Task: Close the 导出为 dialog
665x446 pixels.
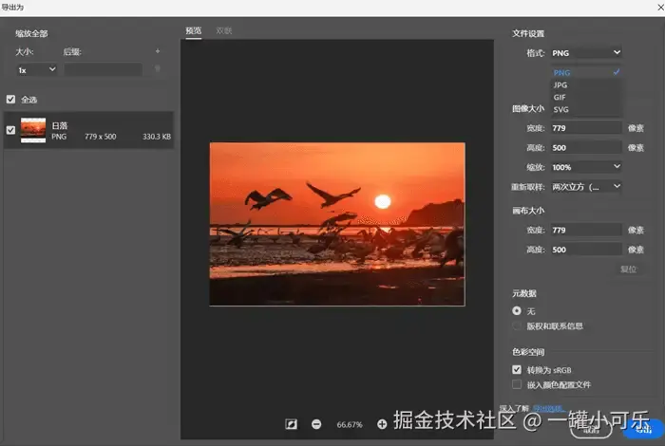Action: pos(660,8)
